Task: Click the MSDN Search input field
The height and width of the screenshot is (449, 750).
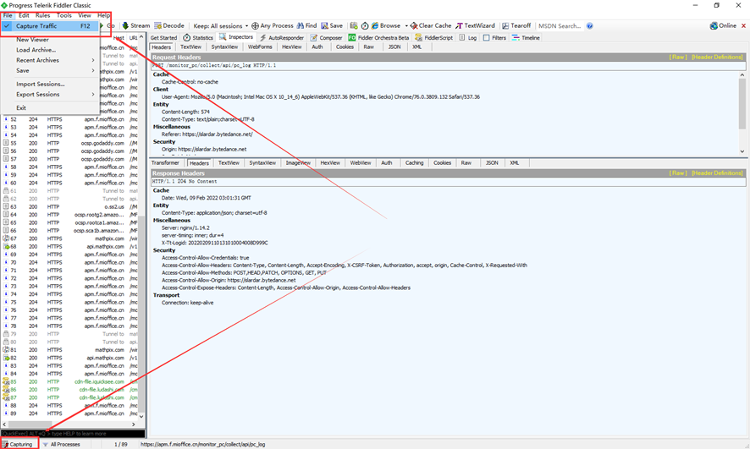Action: pyautogui.click(x=560, y=26)
